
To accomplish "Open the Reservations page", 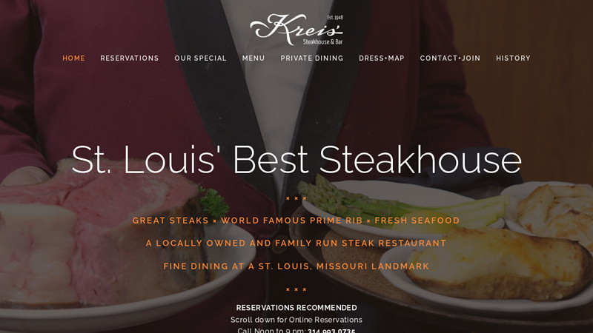I will [x=129, y=58].
